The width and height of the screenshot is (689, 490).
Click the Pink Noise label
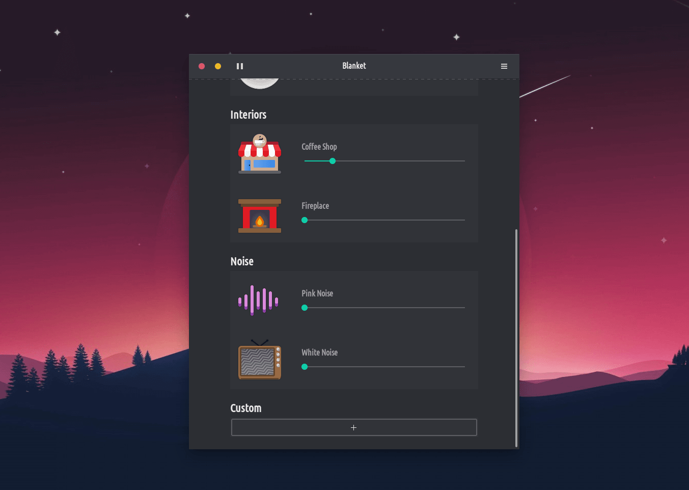pos(317,293)
